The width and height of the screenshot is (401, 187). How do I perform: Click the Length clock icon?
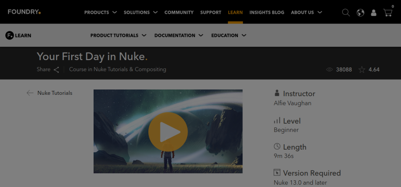coord(277,146)
